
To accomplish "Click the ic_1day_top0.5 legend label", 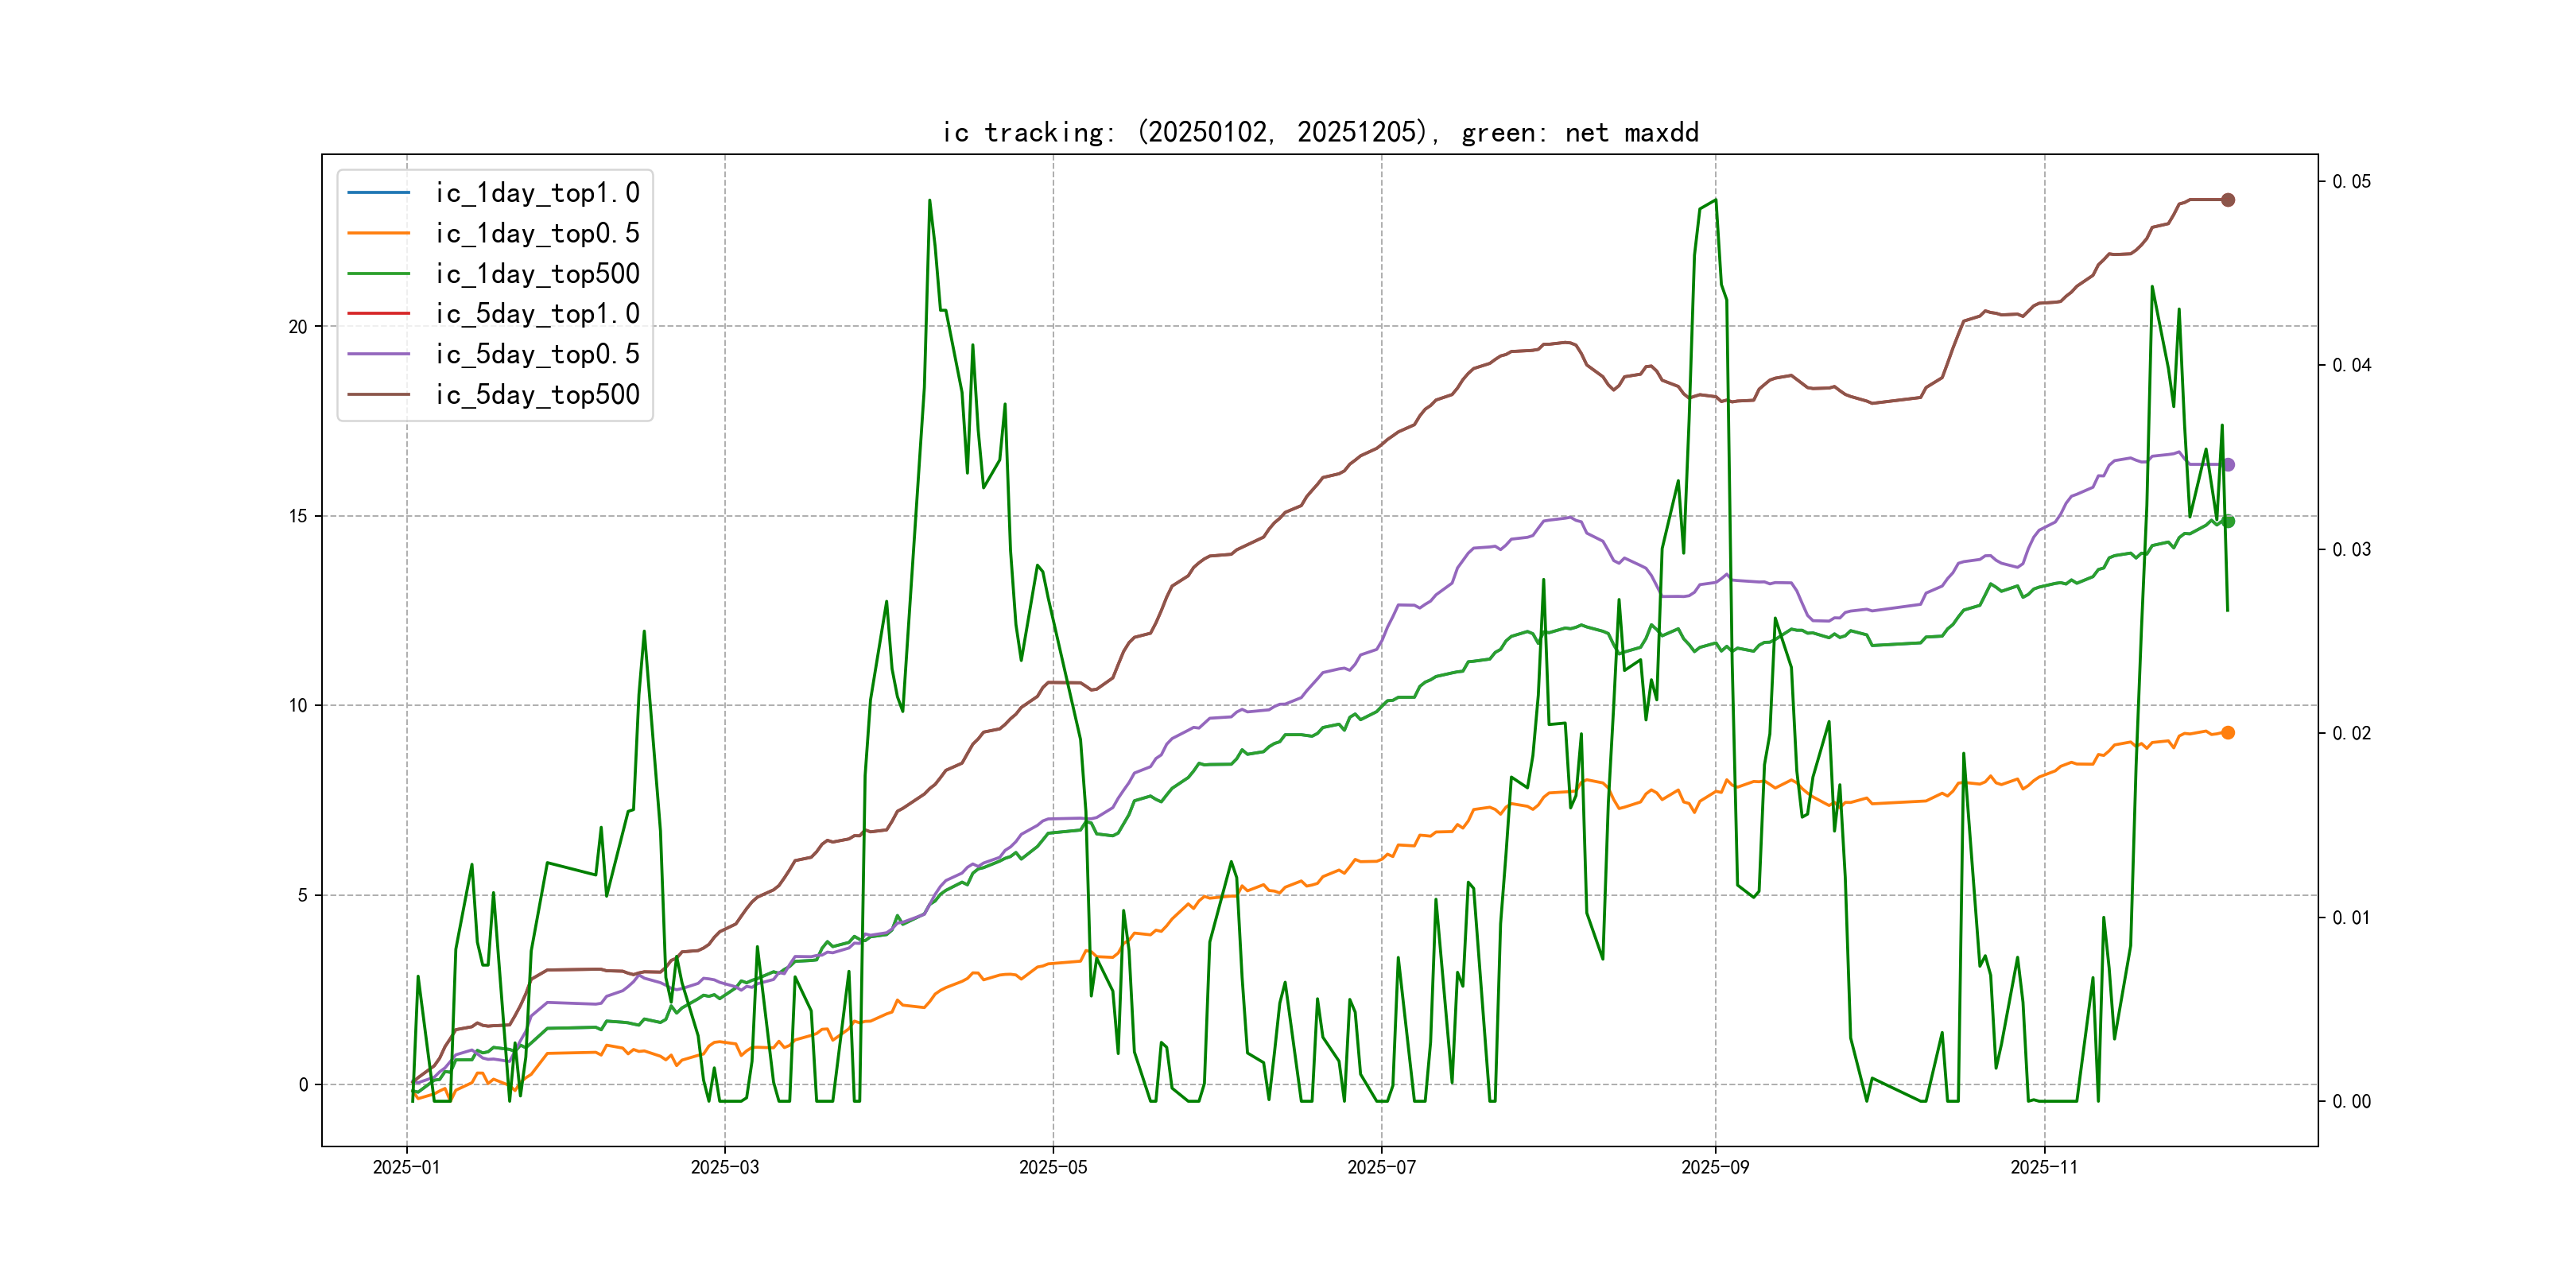I will (x=537, y=233).
